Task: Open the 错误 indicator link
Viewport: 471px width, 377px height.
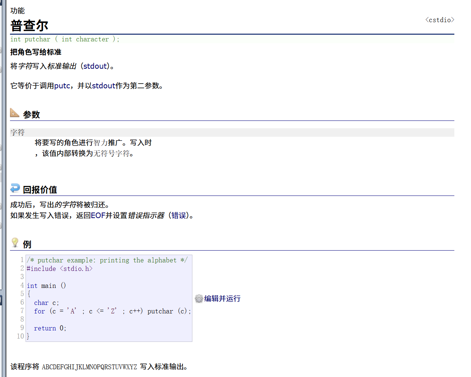Action: [178, 215]
